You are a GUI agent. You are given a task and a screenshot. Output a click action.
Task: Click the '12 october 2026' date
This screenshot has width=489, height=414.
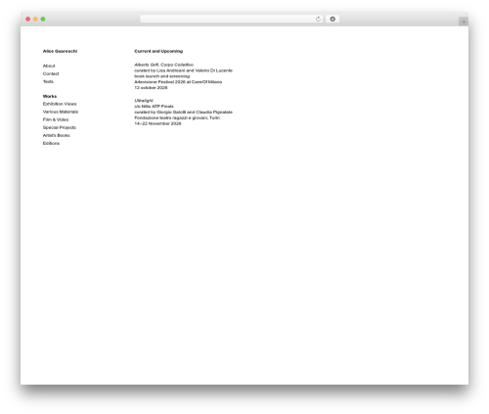tap(151, 88)
